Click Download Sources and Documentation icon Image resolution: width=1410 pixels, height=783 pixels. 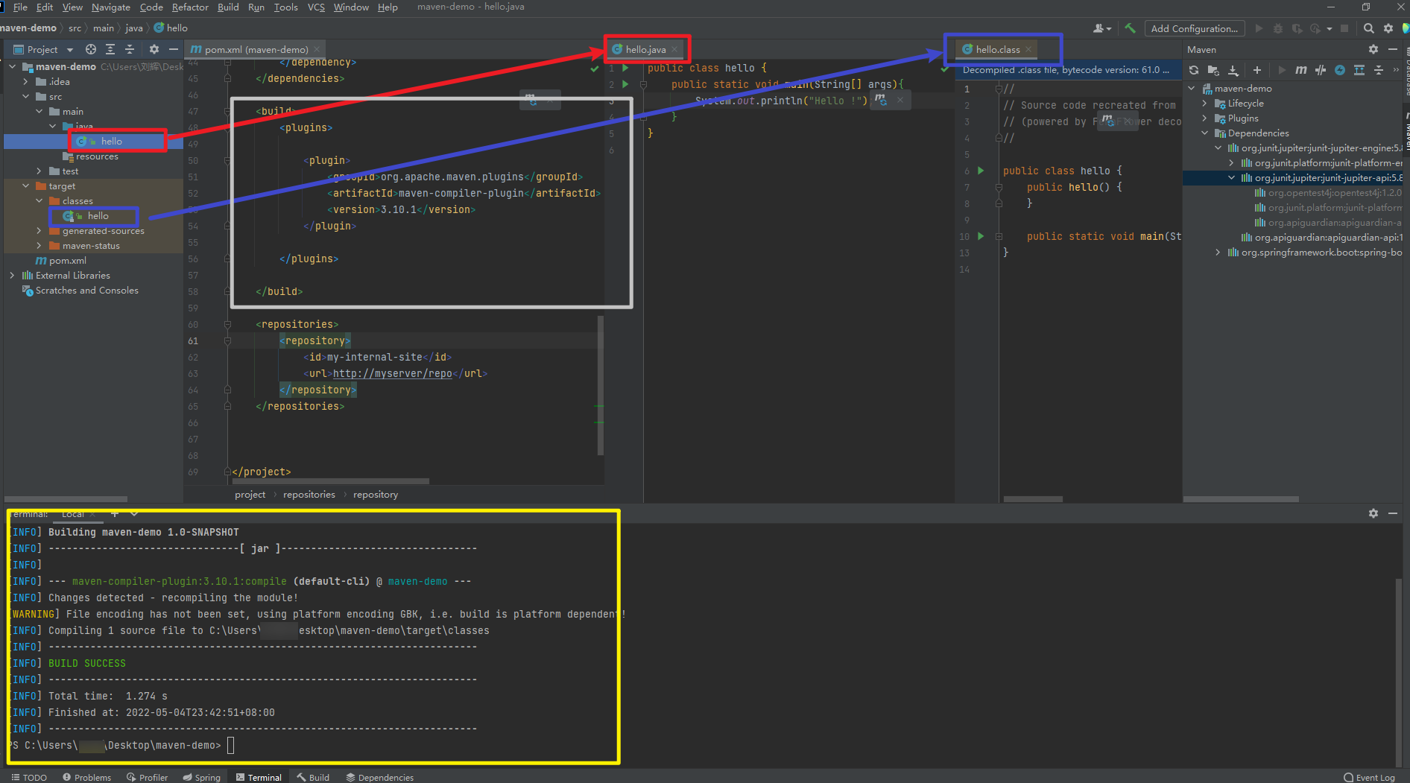tap(1233, 70)
